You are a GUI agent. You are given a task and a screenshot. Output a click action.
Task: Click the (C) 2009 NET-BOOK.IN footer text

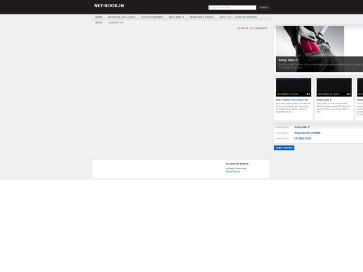pos(237,164)
